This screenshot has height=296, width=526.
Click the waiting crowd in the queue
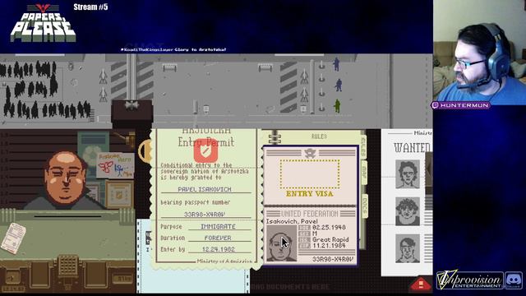[x=45, y=90]
